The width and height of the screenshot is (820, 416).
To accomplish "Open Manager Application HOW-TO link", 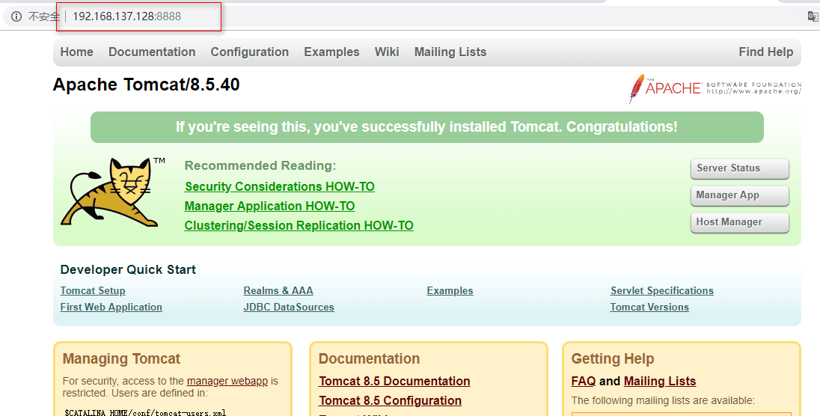I will (270, 207).
